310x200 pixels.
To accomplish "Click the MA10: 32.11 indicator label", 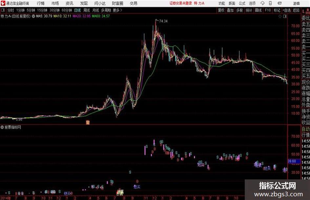I will click(62, 16).
